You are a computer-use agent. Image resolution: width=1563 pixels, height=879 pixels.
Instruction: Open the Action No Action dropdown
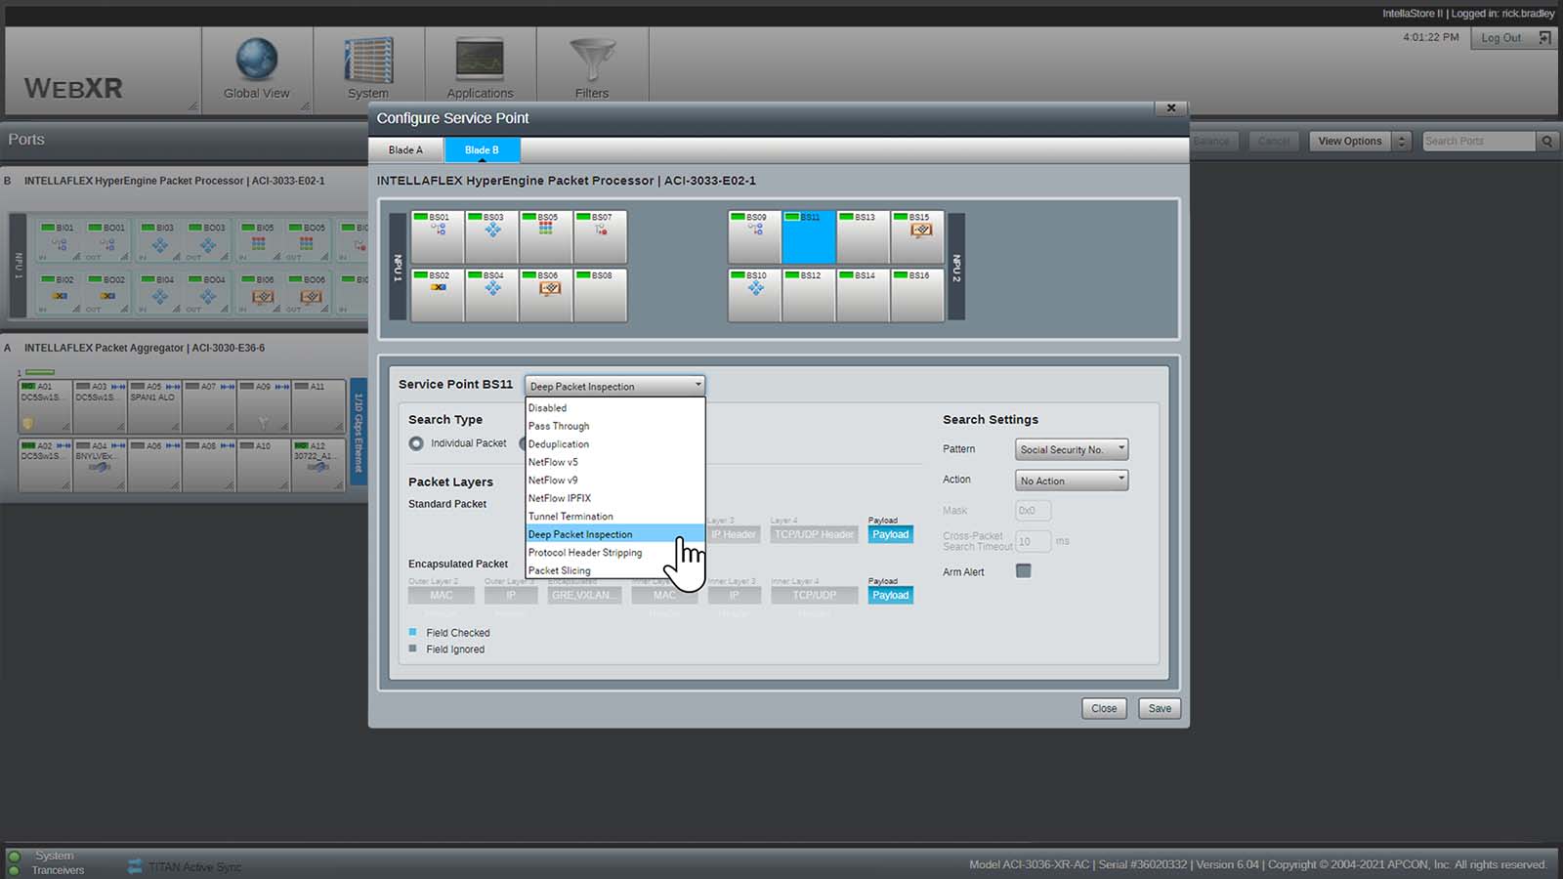[x=1072, y=481]
